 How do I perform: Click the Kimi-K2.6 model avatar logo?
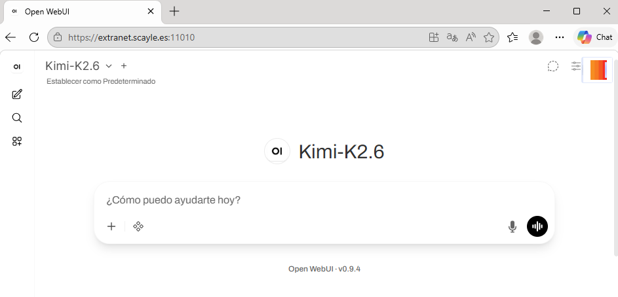[277, 151]
